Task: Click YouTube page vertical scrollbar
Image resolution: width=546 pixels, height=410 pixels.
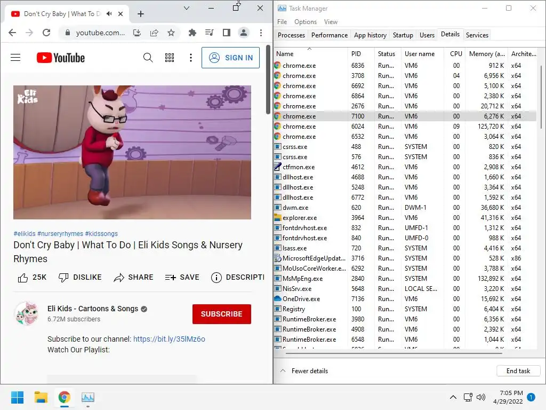Action: coord(268,80)
